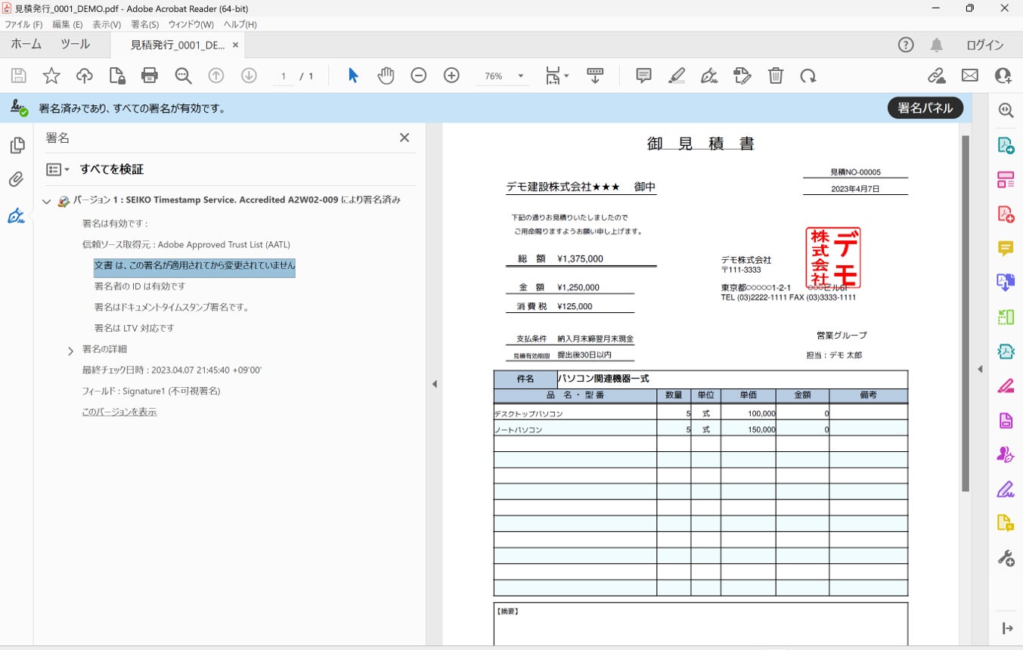This screenshot has height=650, width=1023.
Task: Click the このバージョンを表示 link
Action: (119, 412)
